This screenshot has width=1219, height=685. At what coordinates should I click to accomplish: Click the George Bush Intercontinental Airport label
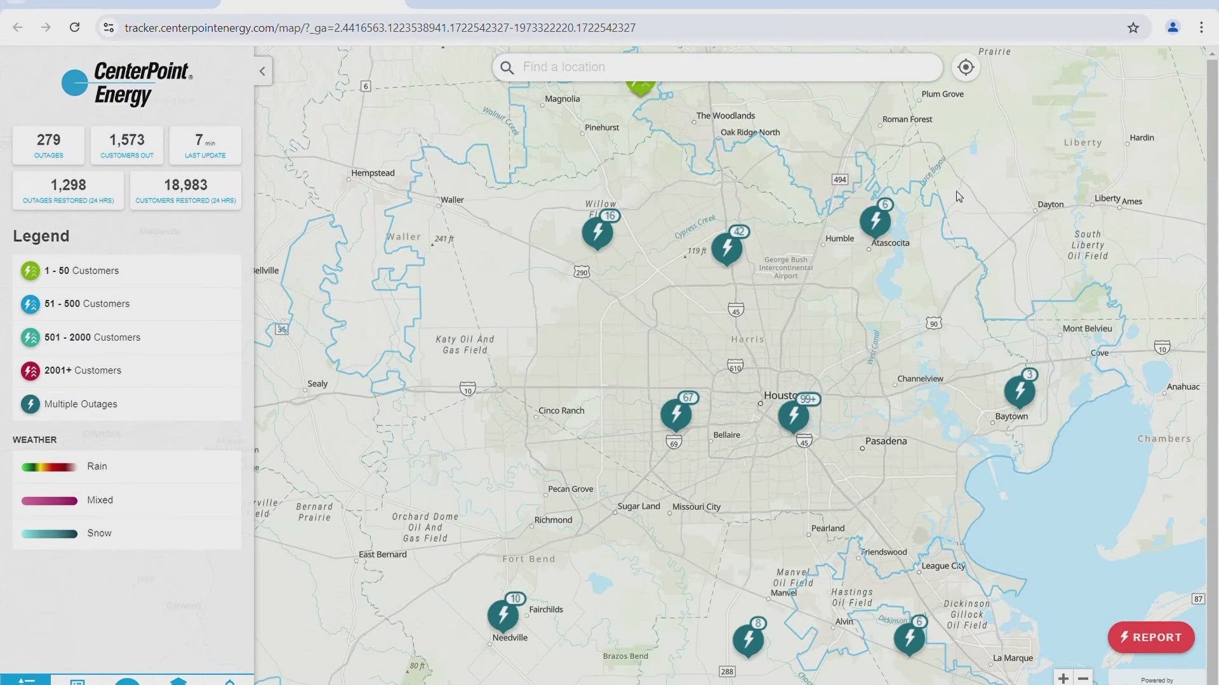[786, 268]
